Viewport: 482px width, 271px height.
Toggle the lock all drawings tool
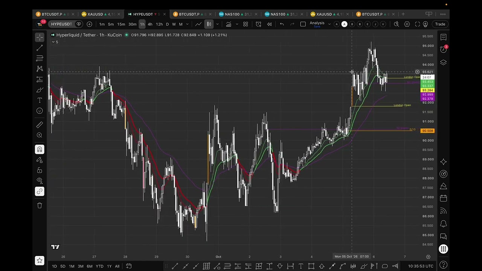[40, 171]
